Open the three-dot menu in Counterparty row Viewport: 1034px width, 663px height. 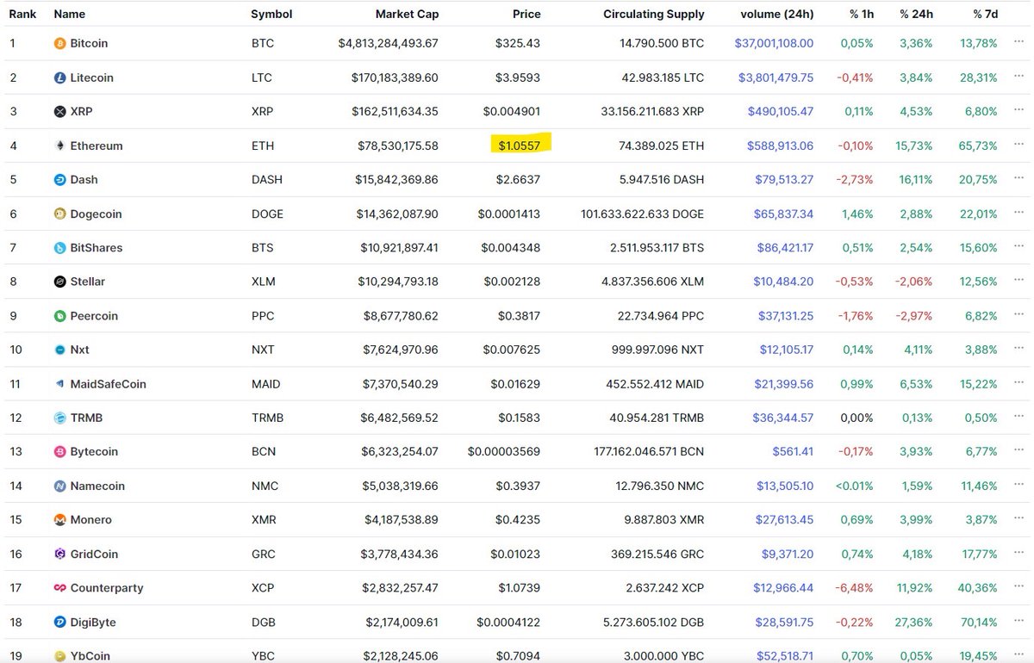(x=1020, y=588)
